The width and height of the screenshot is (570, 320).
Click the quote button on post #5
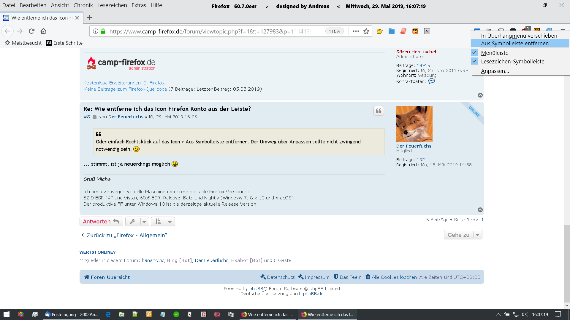click(379, 111)
